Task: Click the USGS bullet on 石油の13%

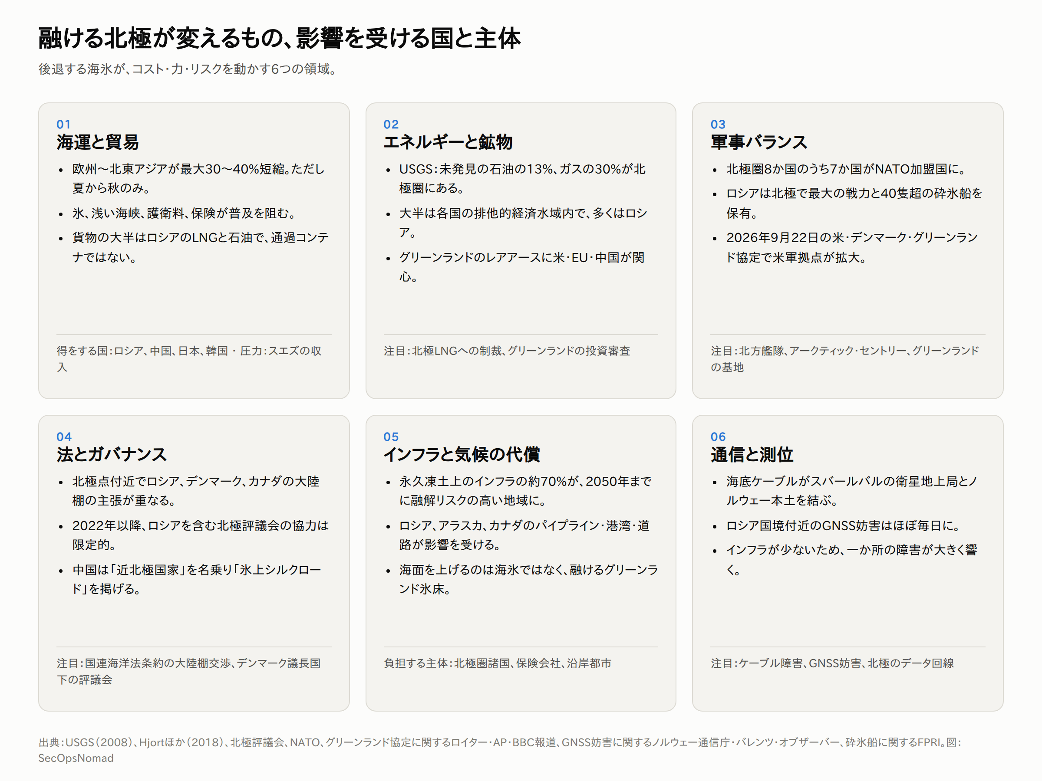Action: 522,178
